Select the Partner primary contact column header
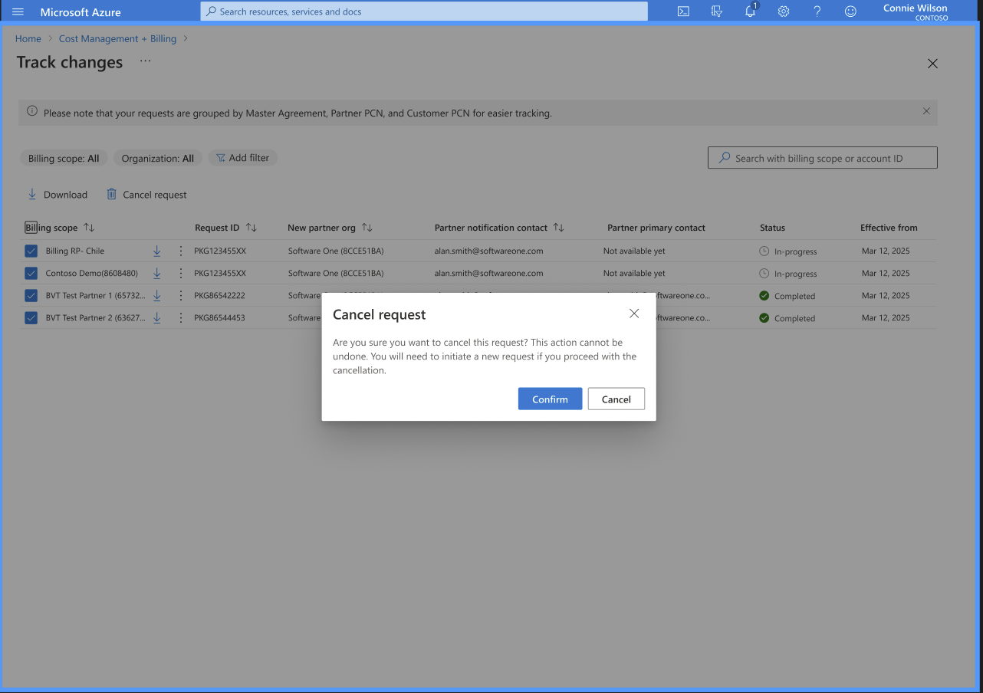This screenshot has height=693, width=983. click(x=656, y=228)
